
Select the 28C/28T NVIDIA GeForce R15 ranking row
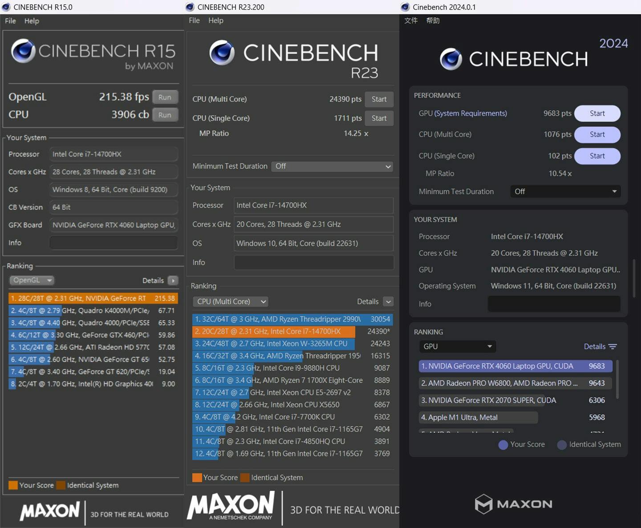[93, 298]
